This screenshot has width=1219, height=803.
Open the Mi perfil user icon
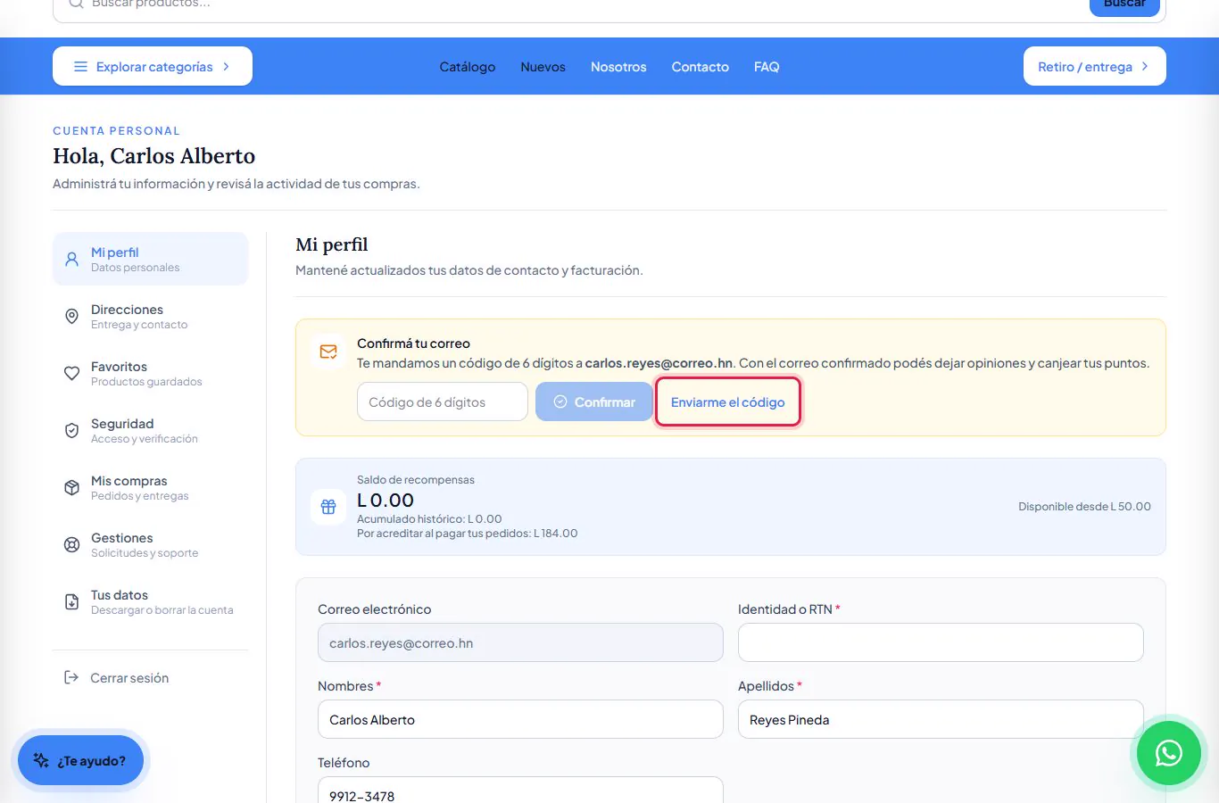click(x=72, y=260)
